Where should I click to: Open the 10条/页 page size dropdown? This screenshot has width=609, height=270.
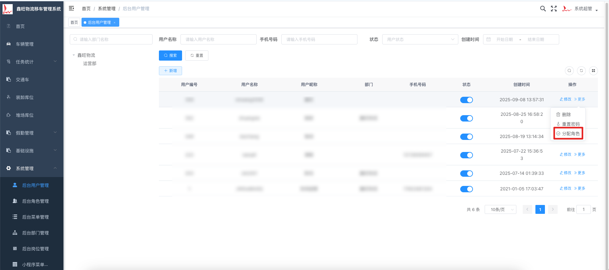(x=501, y=209)
